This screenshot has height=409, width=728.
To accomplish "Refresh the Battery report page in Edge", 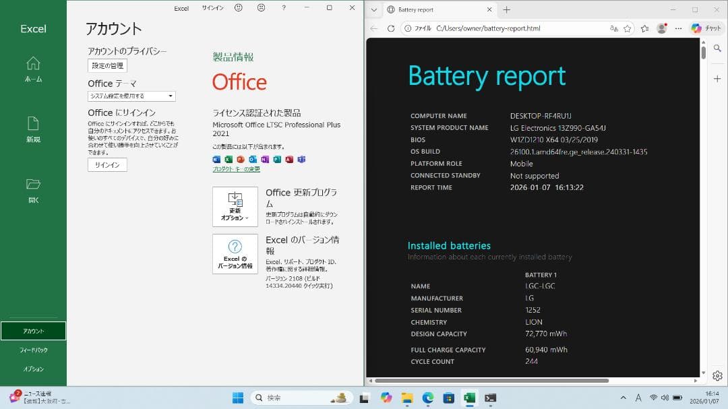I will (x=391, y=28).
